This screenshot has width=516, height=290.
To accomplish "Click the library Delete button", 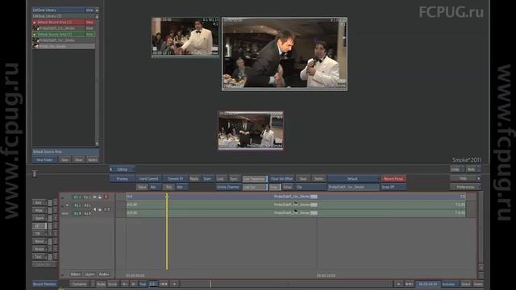I will pos(93,159).
